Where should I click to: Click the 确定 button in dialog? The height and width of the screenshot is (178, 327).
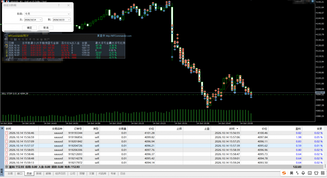29,28
